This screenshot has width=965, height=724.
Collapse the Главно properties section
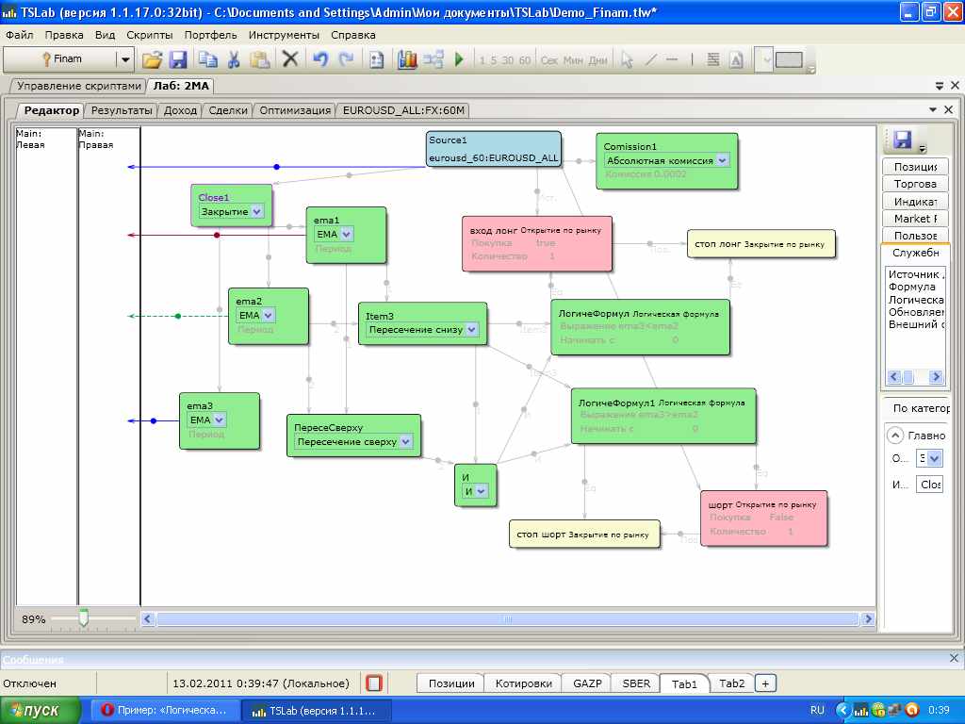click(x=895, y=436)
